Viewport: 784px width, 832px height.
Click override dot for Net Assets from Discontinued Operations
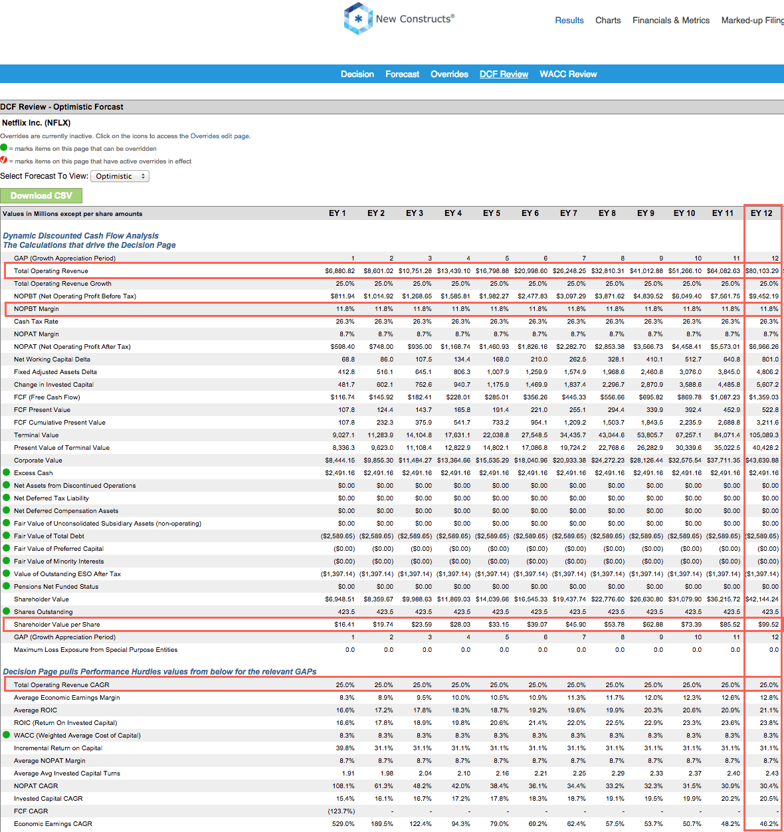(x=7, y=485)
